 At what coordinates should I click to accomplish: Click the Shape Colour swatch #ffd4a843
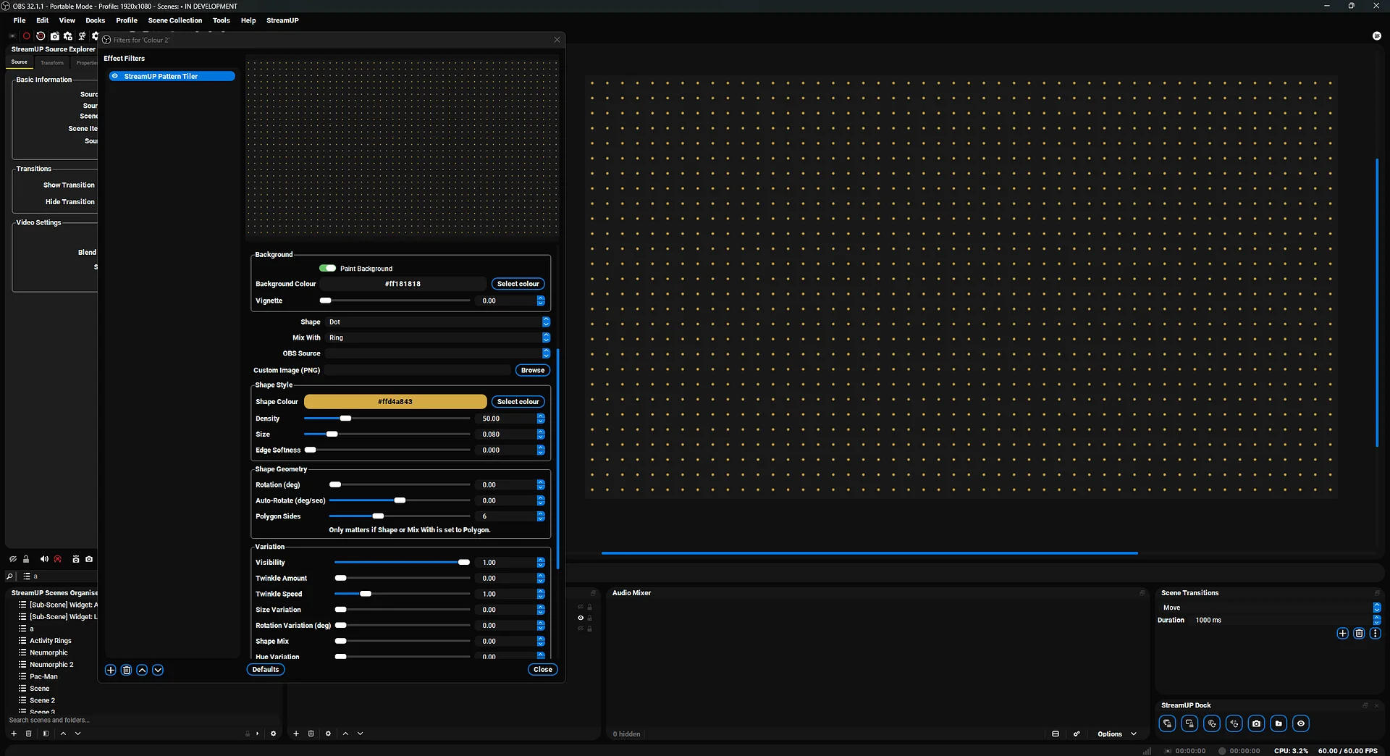(x=395, y=402)
